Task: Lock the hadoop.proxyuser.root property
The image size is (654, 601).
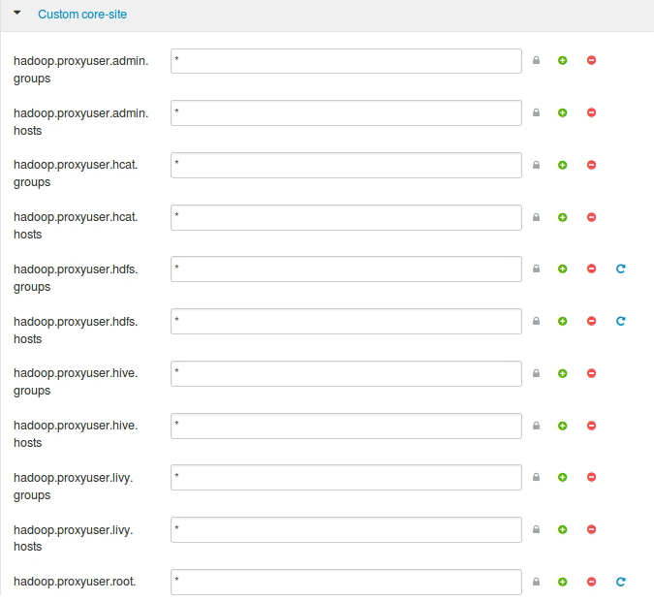Action: [x=537, y=582]
